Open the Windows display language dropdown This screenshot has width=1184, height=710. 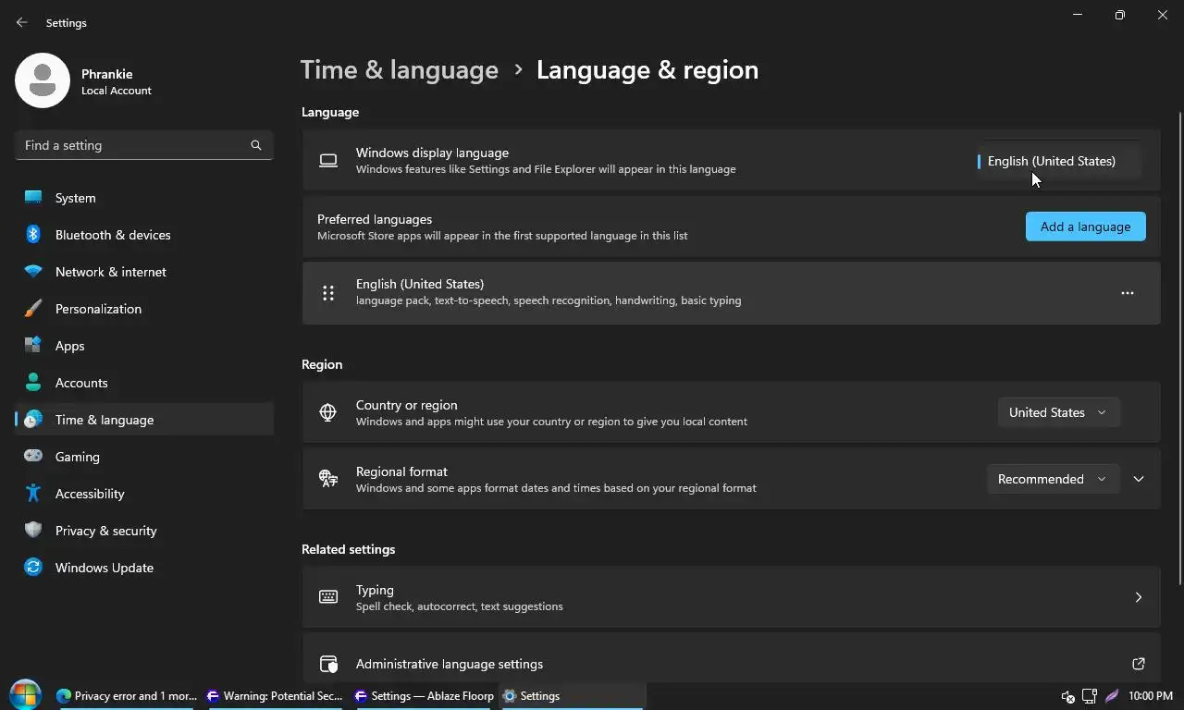(1058, 161)
